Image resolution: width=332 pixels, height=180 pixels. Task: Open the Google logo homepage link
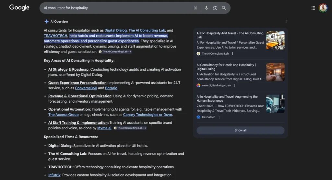(19, 8)
